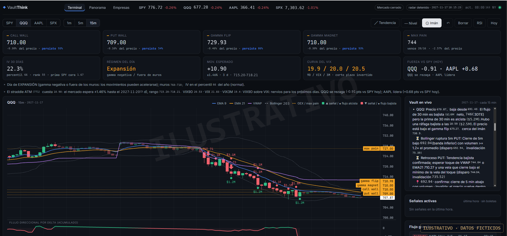Click the scroll-down arrow in Vault en vivo
Viewport: 507px width, 236px height.
point(495,186)
